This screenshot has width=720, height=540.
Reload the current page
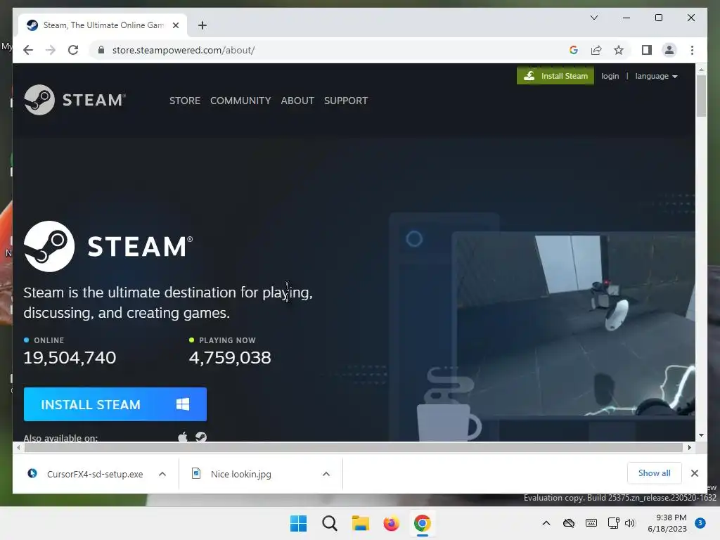[73, 50]
